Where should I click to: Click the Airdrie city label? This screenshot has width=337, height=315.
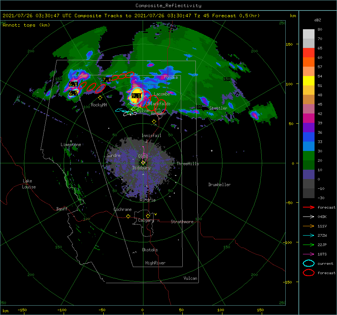point(148,200)
